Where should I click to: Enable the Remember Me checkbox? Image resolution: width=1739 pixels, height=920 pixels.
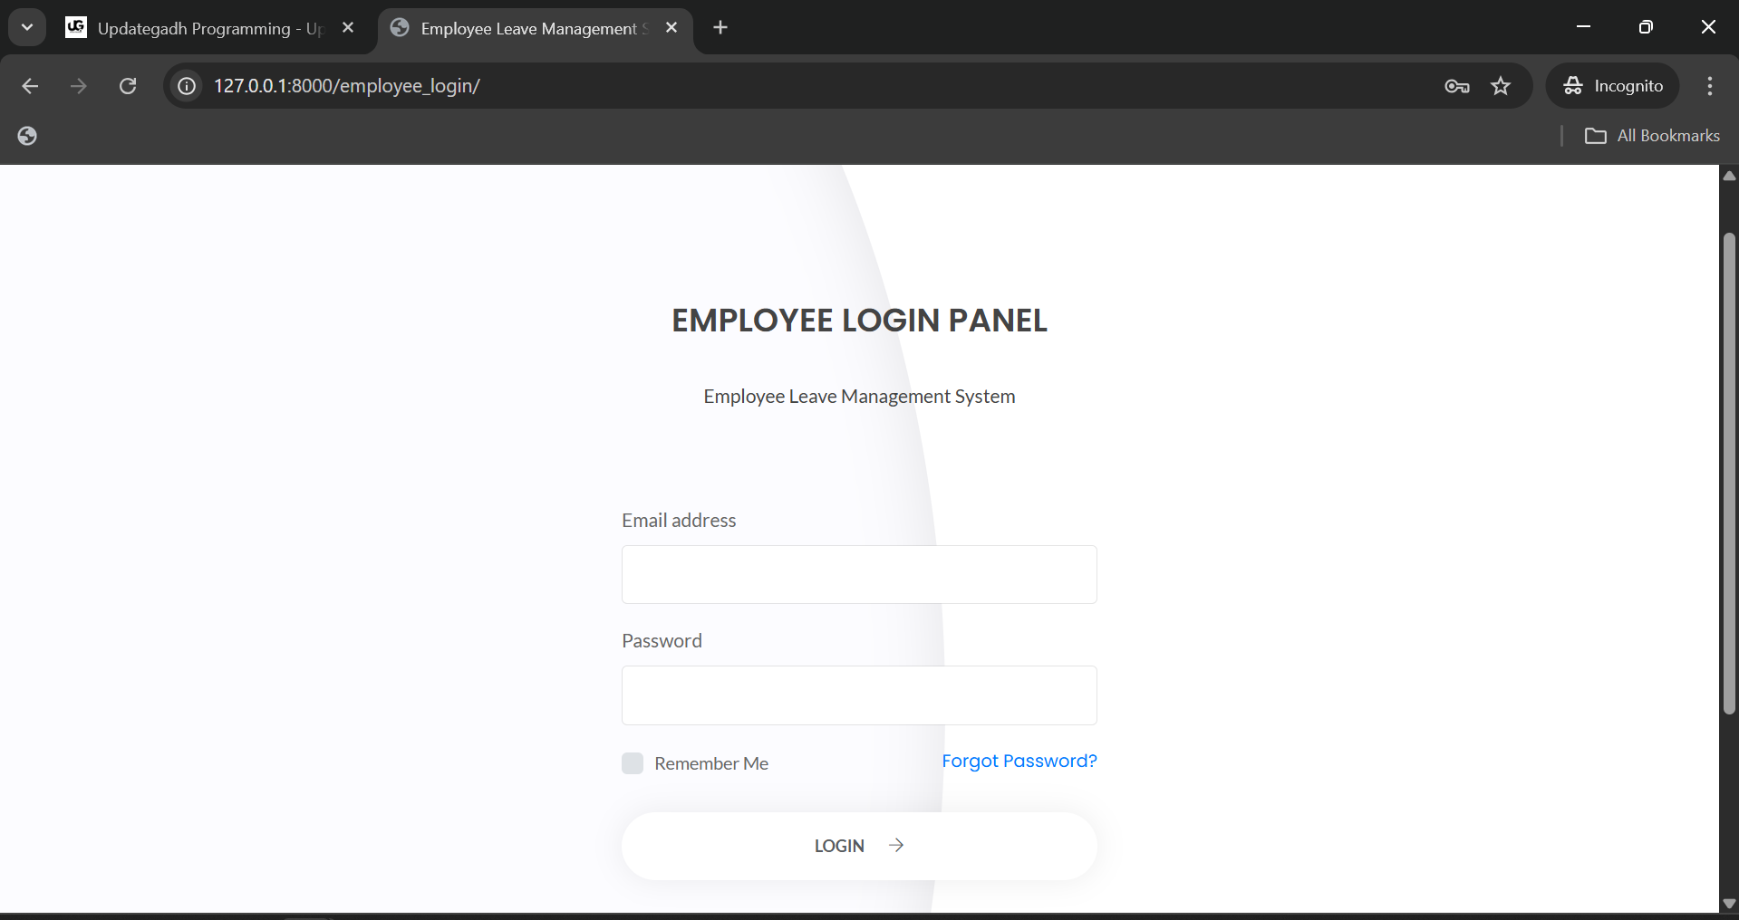click(632, 762)
